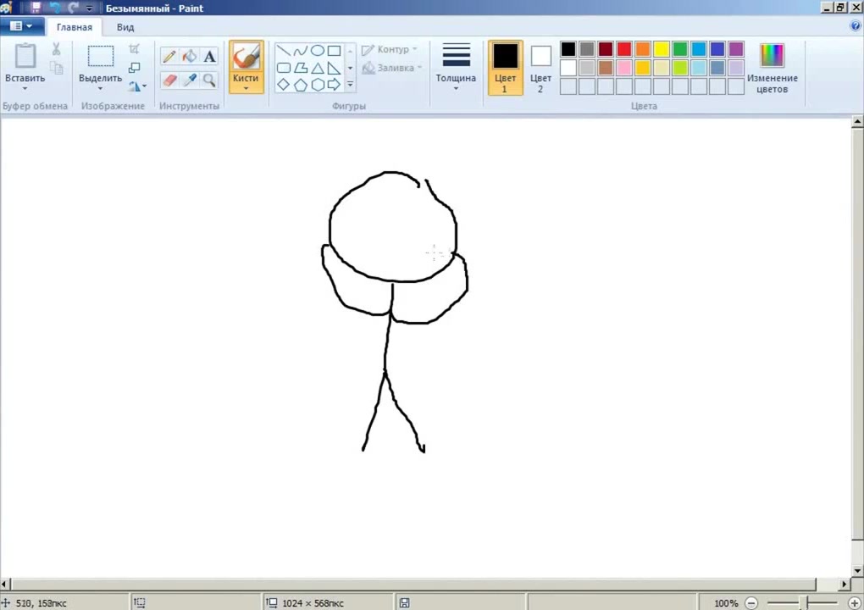This screenshot has height=610, width=864.
Task: Click the Resize image icon
Action: pyautogui.click(x=135, y=68)
